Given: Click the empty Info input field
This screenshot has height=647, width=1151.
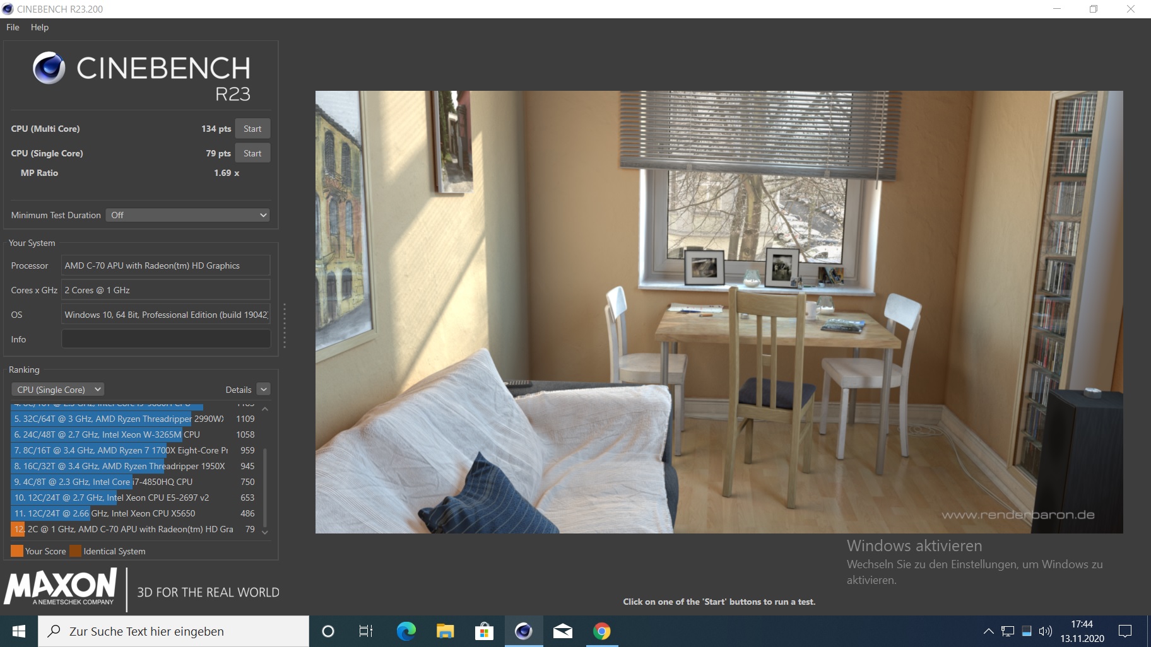Looking at the screenshot, I should [165, 339].
